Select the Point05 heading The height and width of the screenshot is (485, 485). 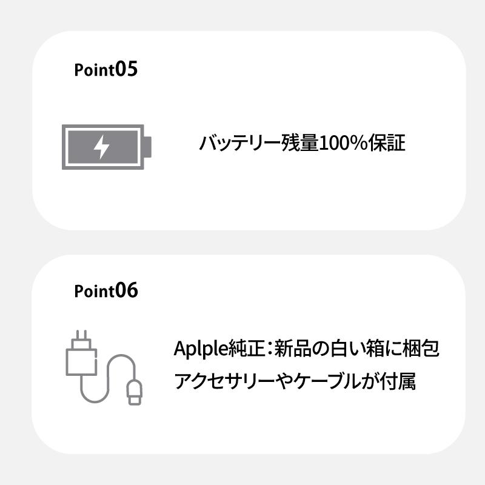click(105, 69)
